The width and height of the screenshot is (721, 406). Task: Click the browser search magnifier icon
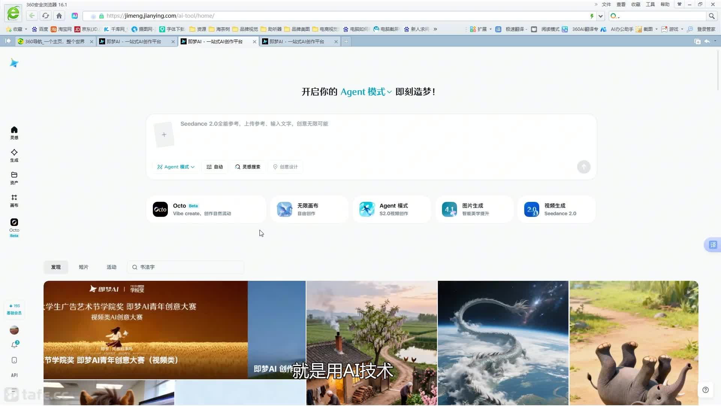coord(711,16)
